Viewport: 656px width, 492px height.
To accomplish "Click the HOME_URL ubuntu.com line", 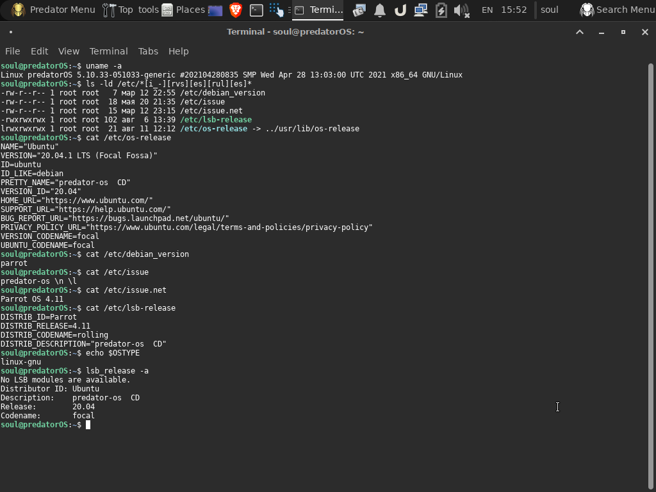I will [77, 201].
